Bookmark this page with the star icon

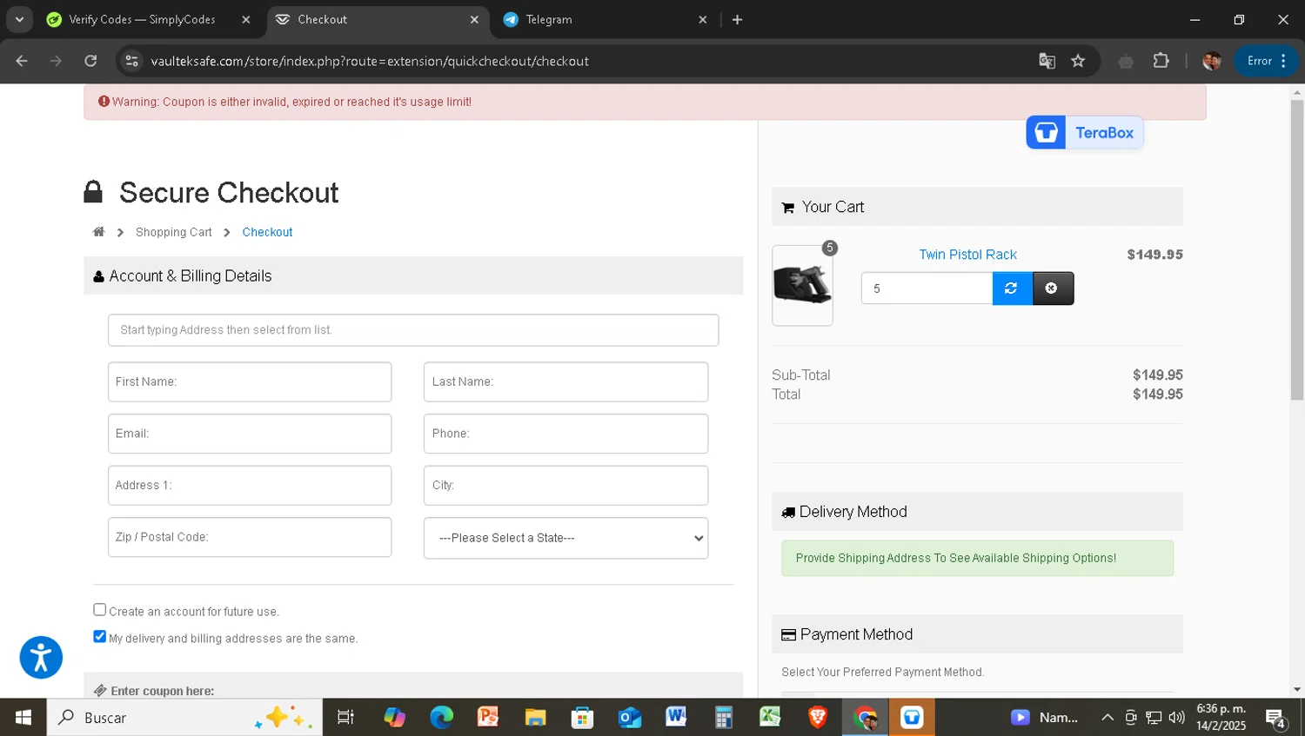[x=1078, y=61]
